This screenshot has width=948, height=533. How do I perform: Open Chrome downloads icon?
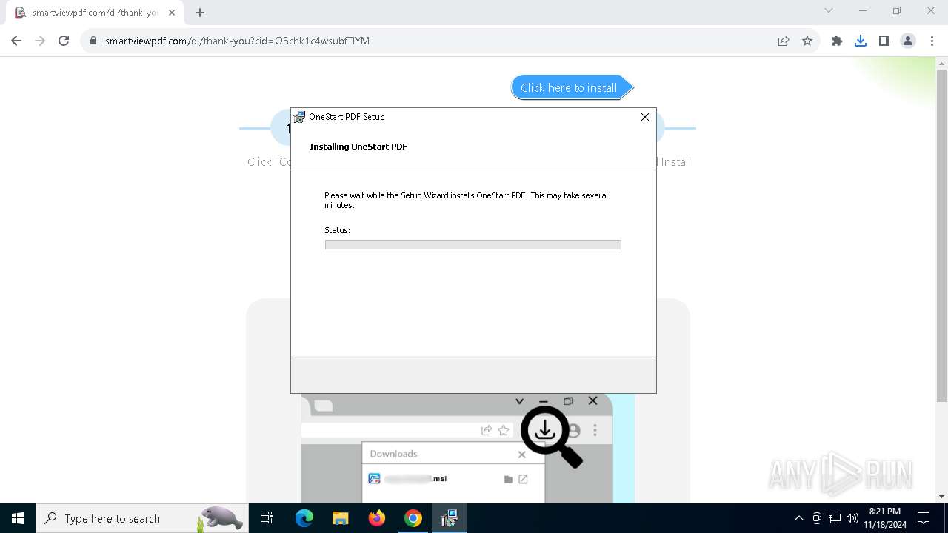(861, 41)
